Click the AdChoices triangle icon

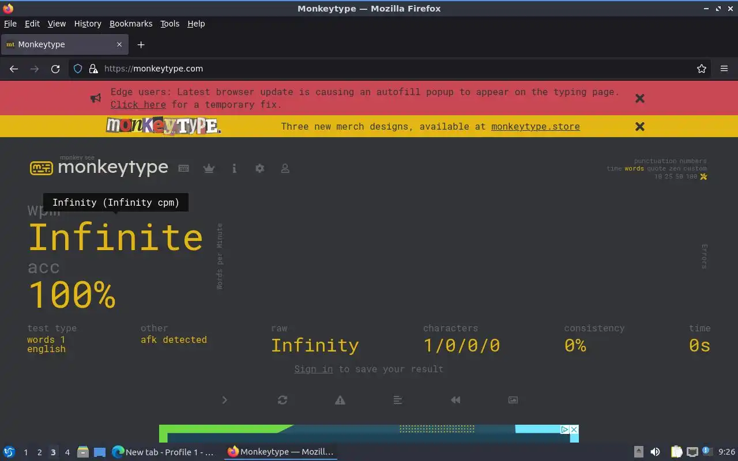tap(565, 429)
